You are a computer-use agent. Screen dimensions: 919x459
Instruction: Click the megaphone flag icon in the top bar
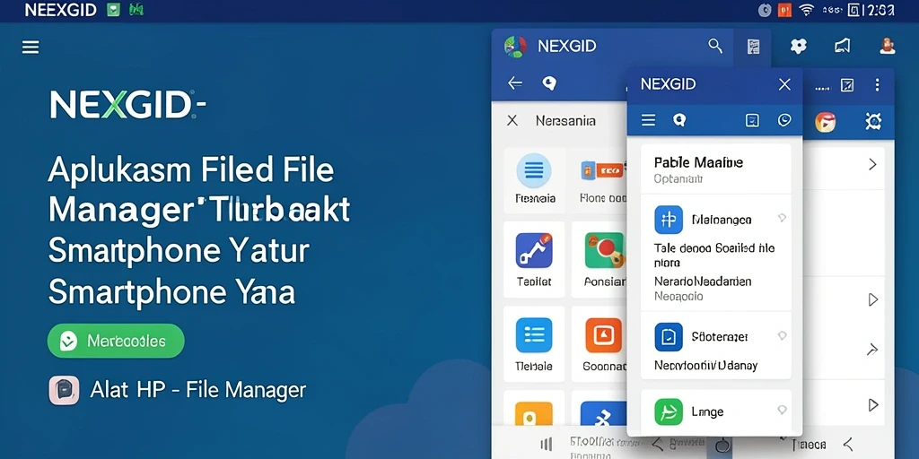[x=842, y=47]
